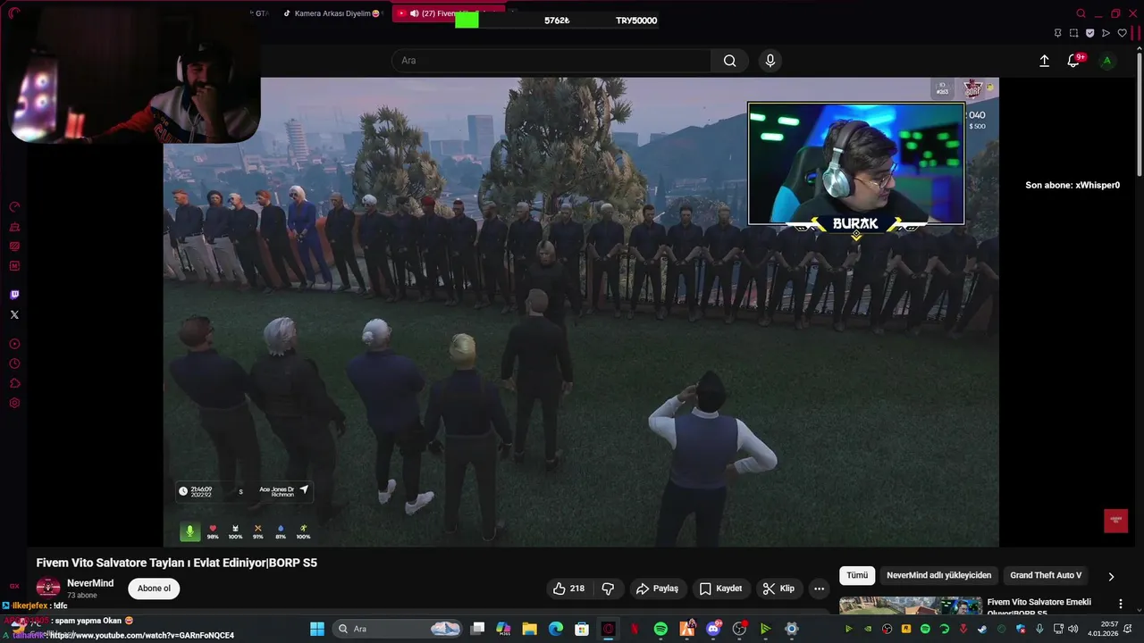Mute audio on the Fivem tab speaker icon

[x=415, y=13]
